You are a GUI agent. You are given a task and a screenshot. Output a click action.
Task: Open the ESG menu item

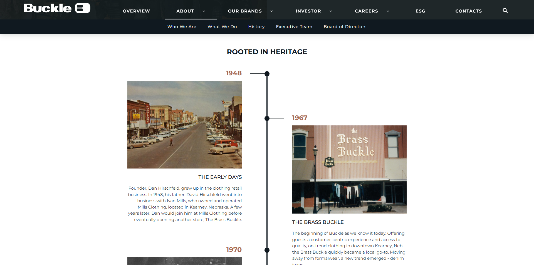pos(420,11)
